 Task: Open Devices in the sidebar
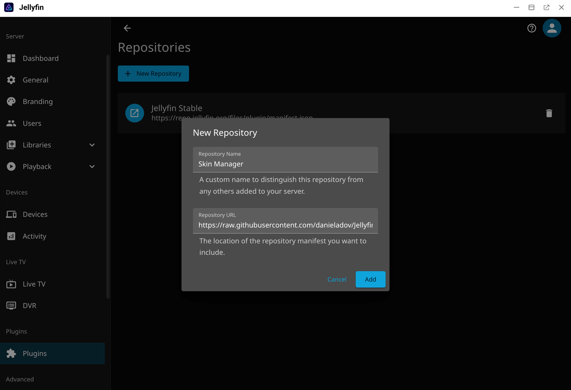tap(52, 214)
